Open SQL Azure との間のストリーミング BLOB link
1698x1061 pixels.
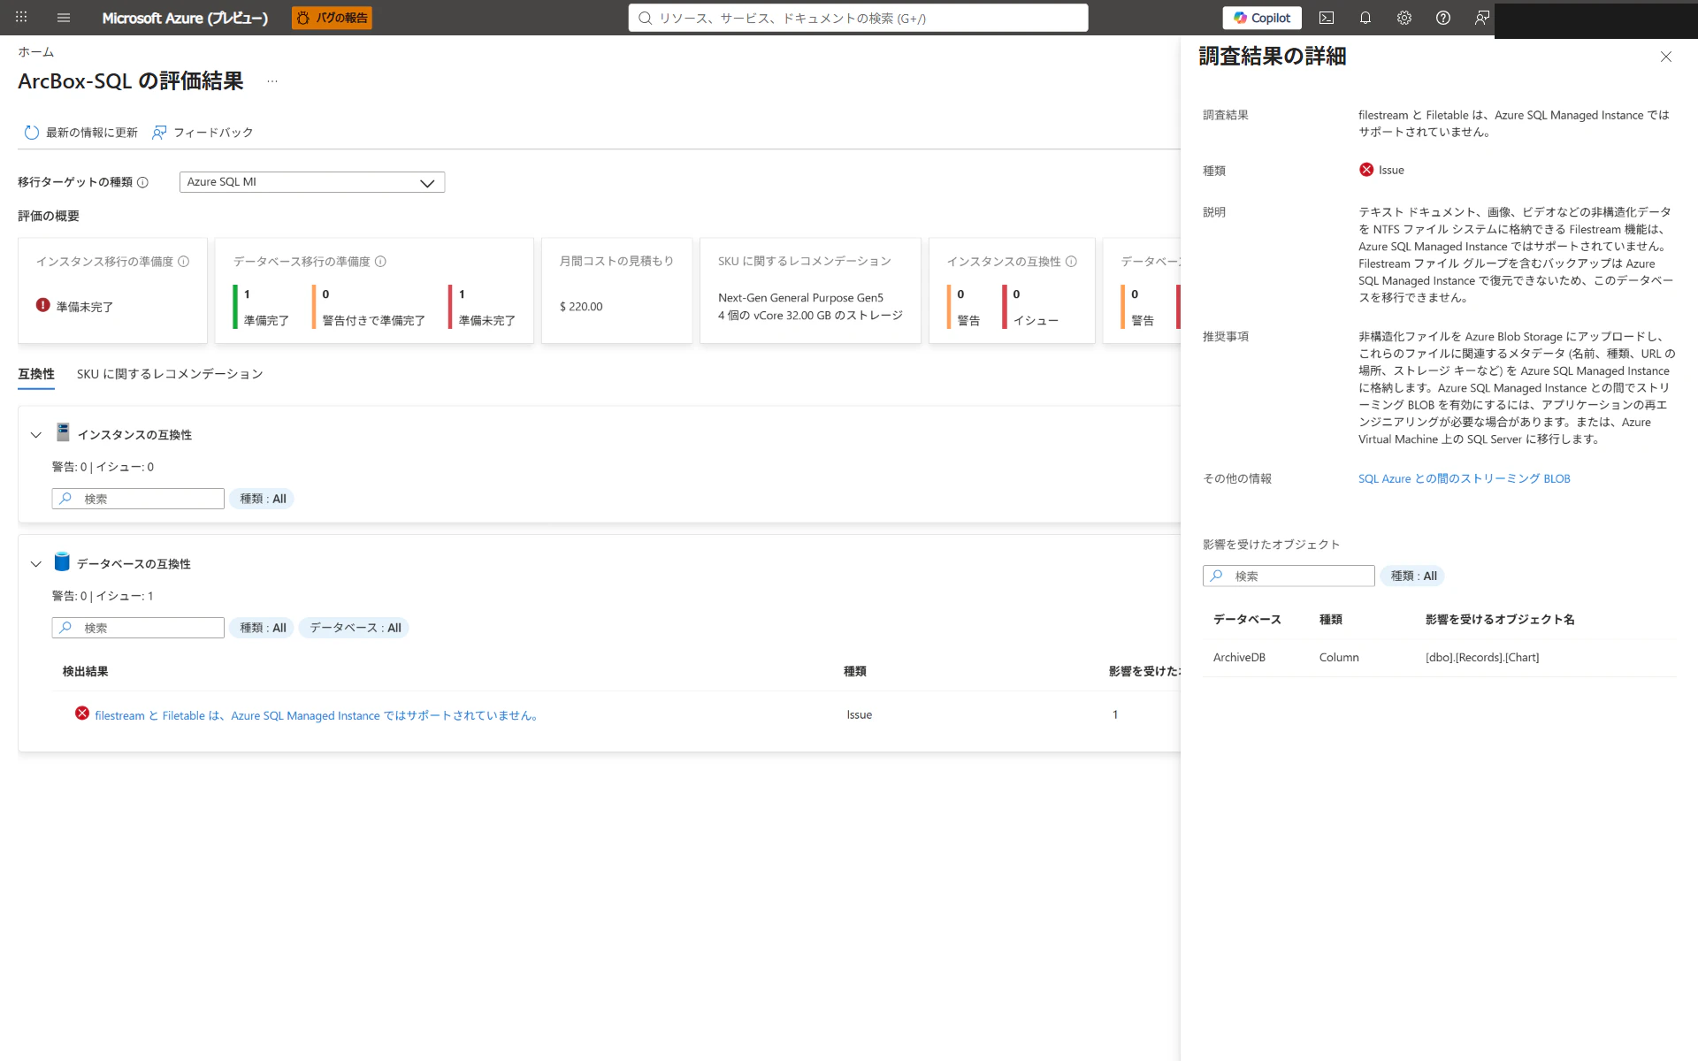[1465, 479]
